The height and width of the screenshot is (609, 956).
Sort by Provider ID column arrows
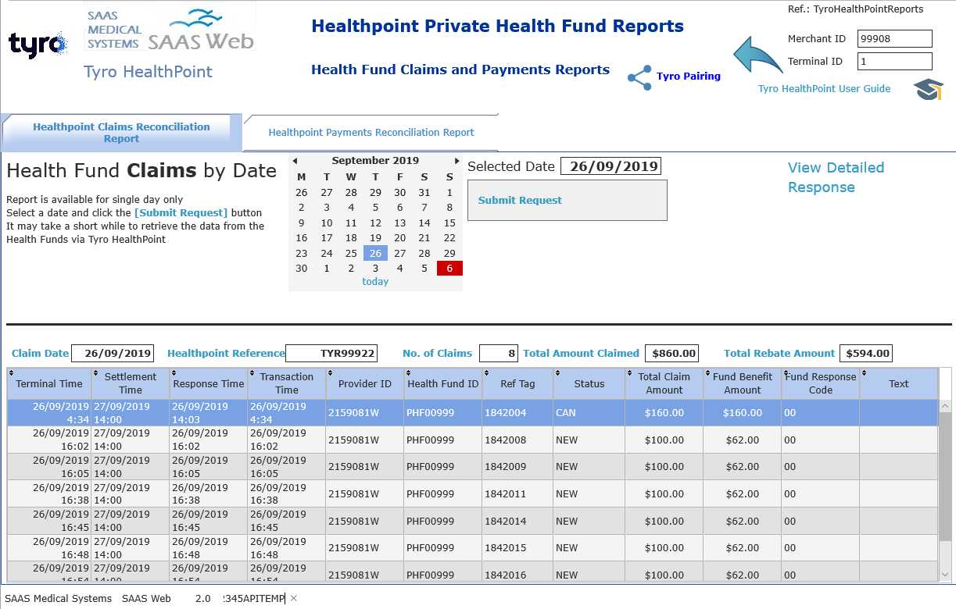point(331,373)
